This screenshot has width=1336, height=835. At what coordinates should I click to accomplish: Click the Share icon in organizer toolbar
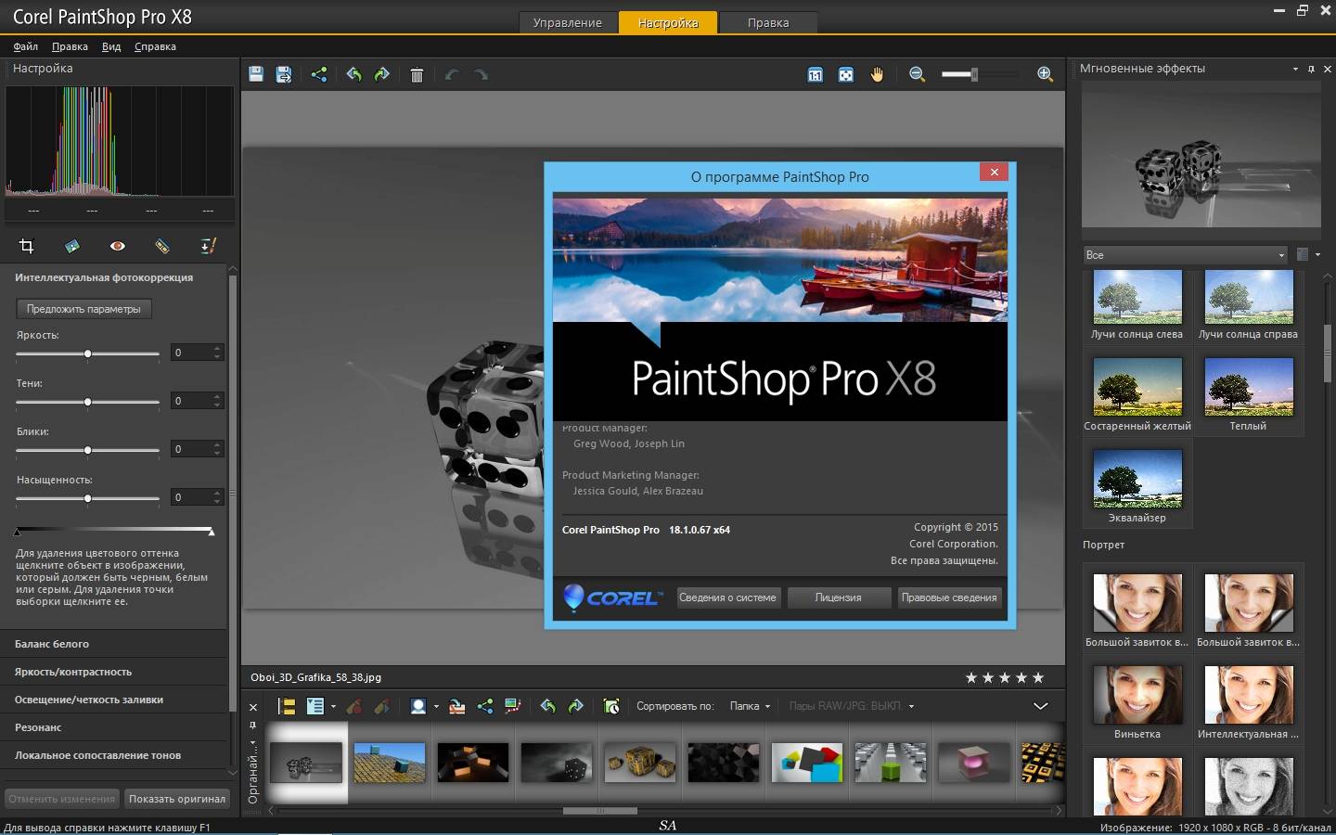pos(484,706)
